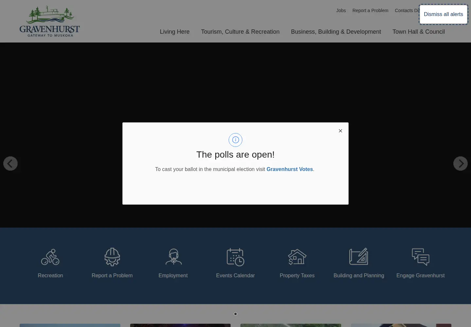Close the polls alert with the X
471x327 pixels.
340,131
